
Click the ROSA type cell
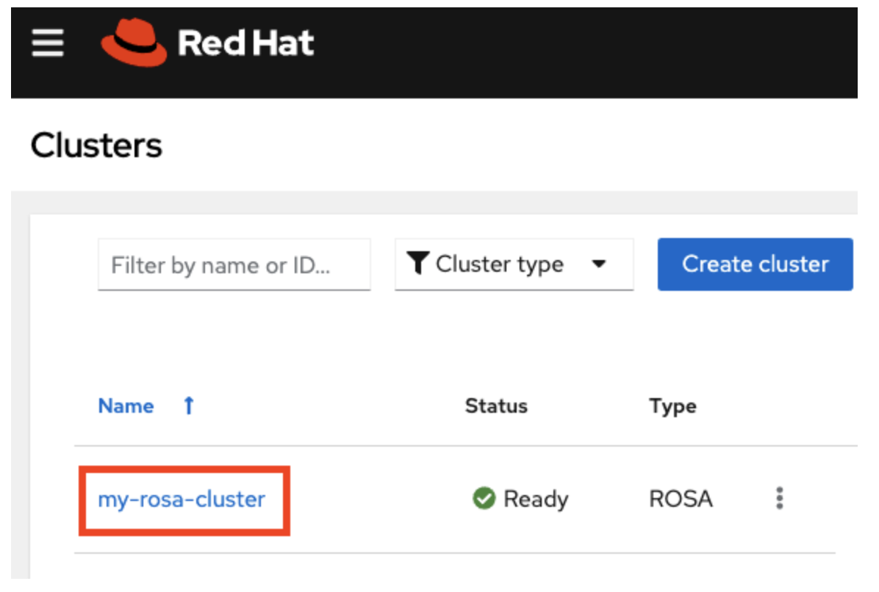click(681, 499)
